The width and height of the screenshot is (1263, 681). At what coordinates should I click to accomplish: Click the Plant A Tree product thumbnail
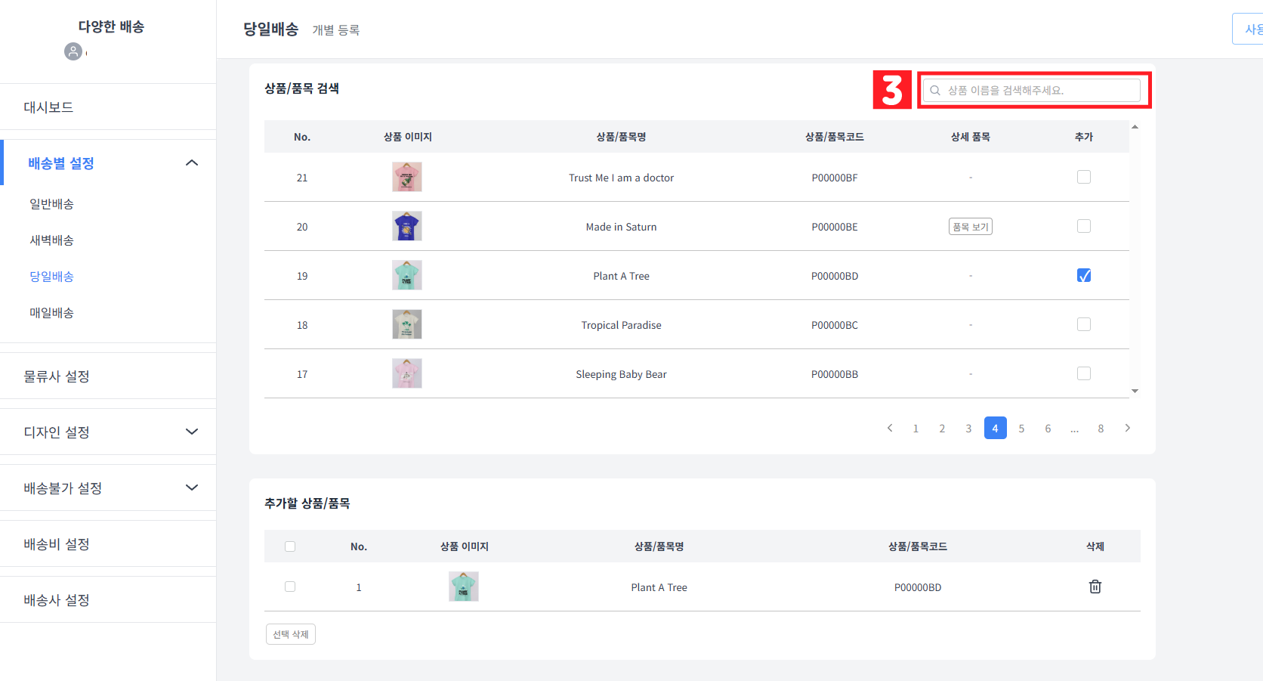(407, 275)
